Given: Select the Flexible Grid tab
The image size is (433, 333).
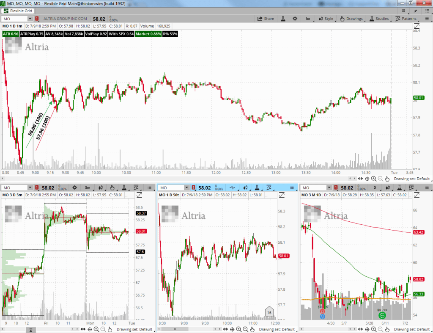Looking at the screenshot, I should pos(19,11).
